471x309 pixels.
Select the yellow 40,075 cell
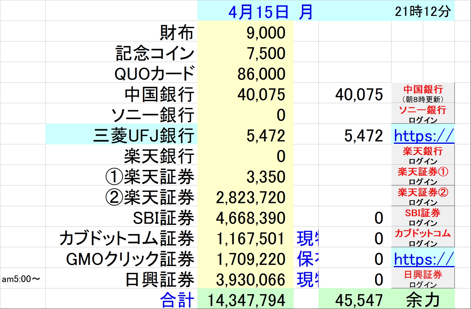coord(246,93)
